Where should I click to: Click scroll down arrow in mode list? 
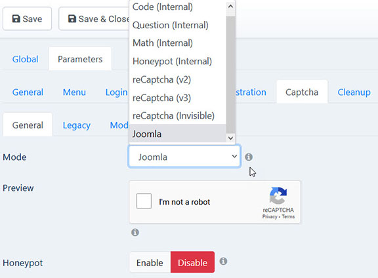pyautogui.click(x=230, y=138)
